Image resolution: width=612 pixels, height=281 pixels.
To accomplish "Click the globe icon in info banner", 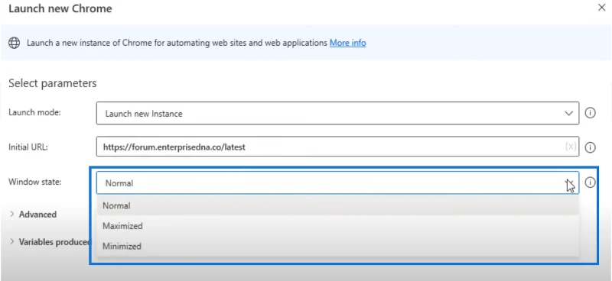I will 14,43.
